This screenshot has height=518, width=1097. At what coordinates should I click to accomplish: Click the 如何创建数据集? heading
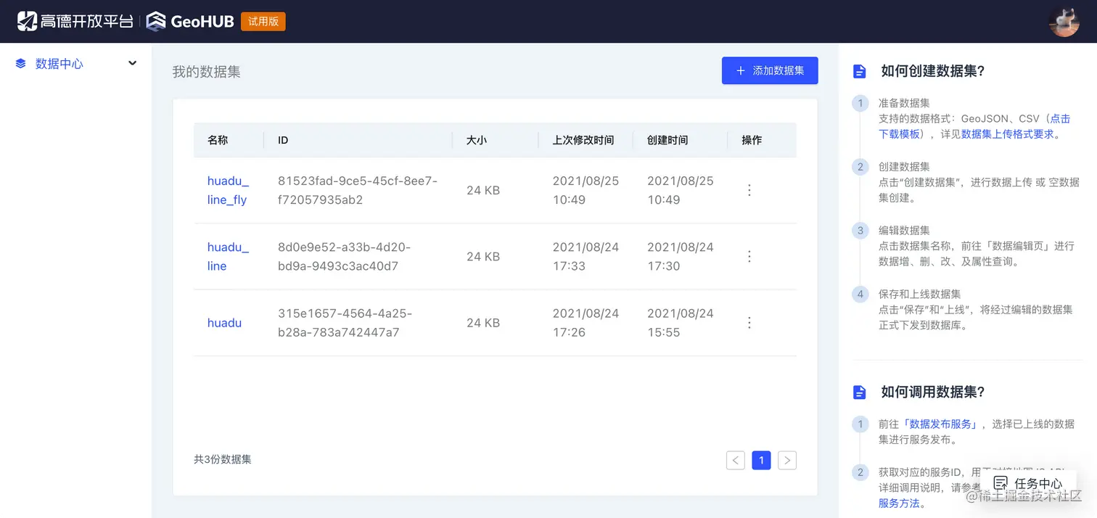pos(932,71)
